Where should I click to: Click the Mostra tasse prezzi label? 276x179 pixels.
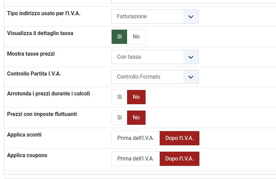(x=31, y=54)
